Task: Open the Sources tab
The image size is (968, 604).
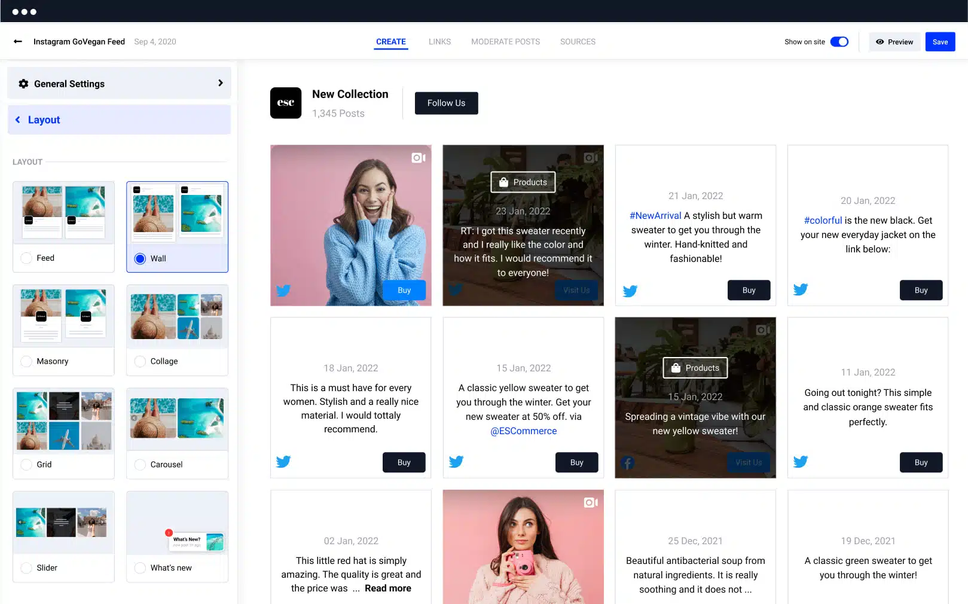Action: 578,42
